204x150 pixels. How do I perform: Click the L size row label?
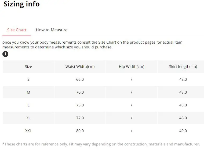point(28,105)
